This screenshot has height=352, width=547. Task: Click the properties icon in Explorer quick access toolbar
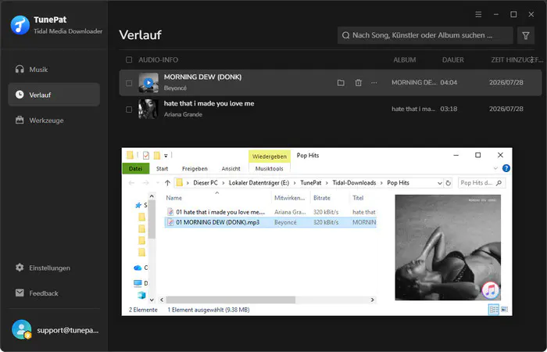(146, 155)
